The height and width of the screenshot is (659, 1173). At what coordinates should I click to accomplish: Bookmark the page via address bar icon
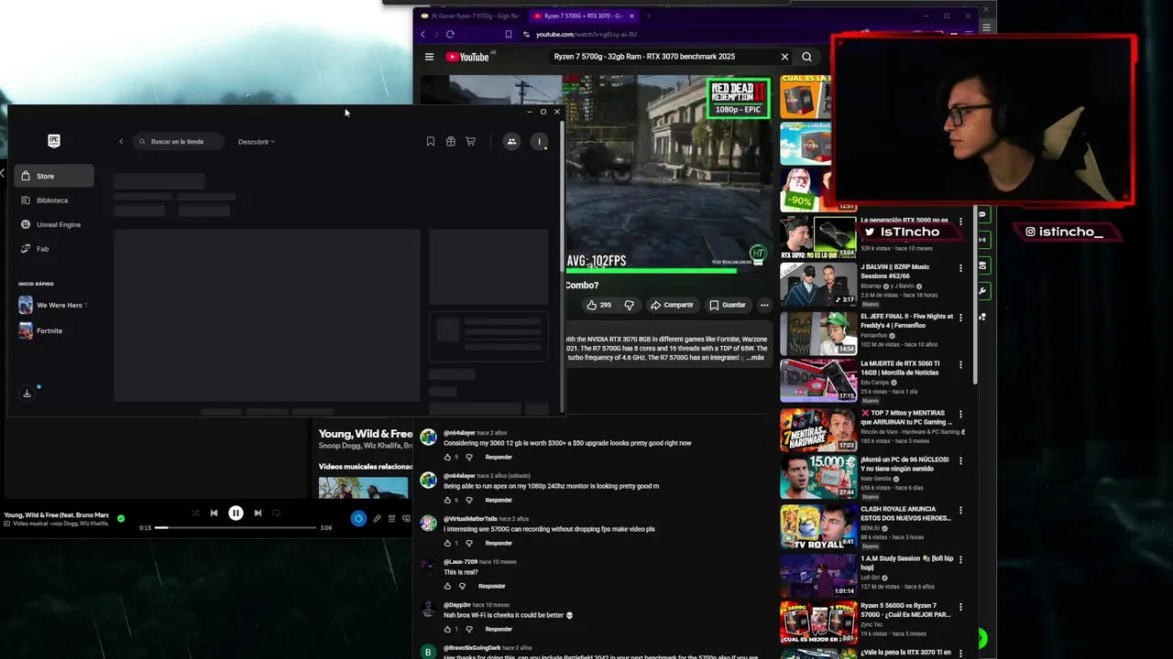[x=509, y=34]
